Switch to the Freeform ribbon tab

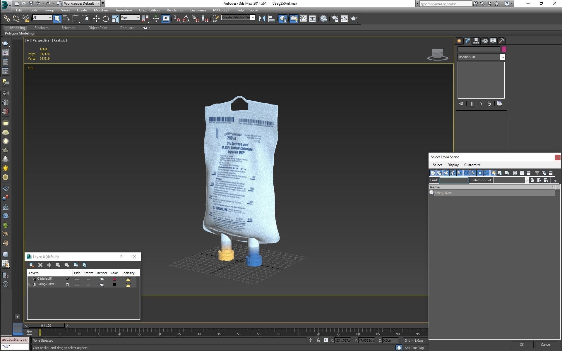pyautogui.click(x=42, y=28)
